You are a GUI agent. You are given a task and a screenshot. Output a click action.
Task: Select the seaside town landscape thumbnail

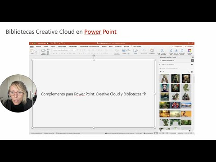[186, 105]
